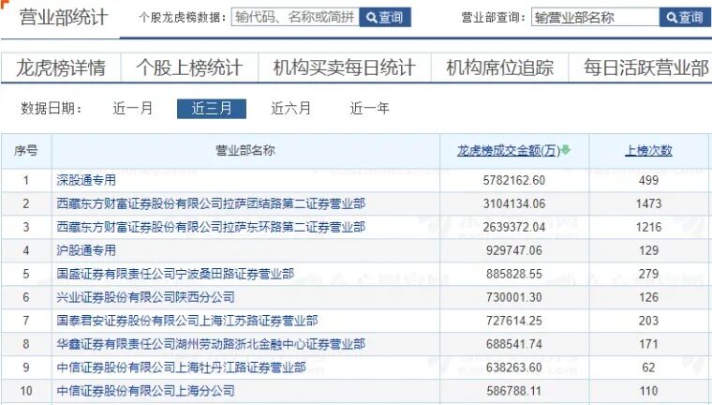Open 国盛证券宁波桑田路证券营业部 link
Viewport: 712px width, 405px height.
pos(175,274)
